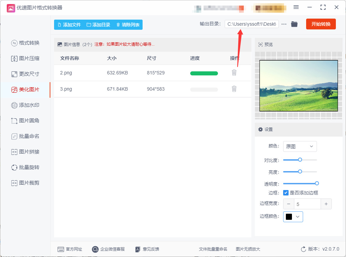
Task: Open 图片裁剪 image crop section
Action: click(25, 183)
